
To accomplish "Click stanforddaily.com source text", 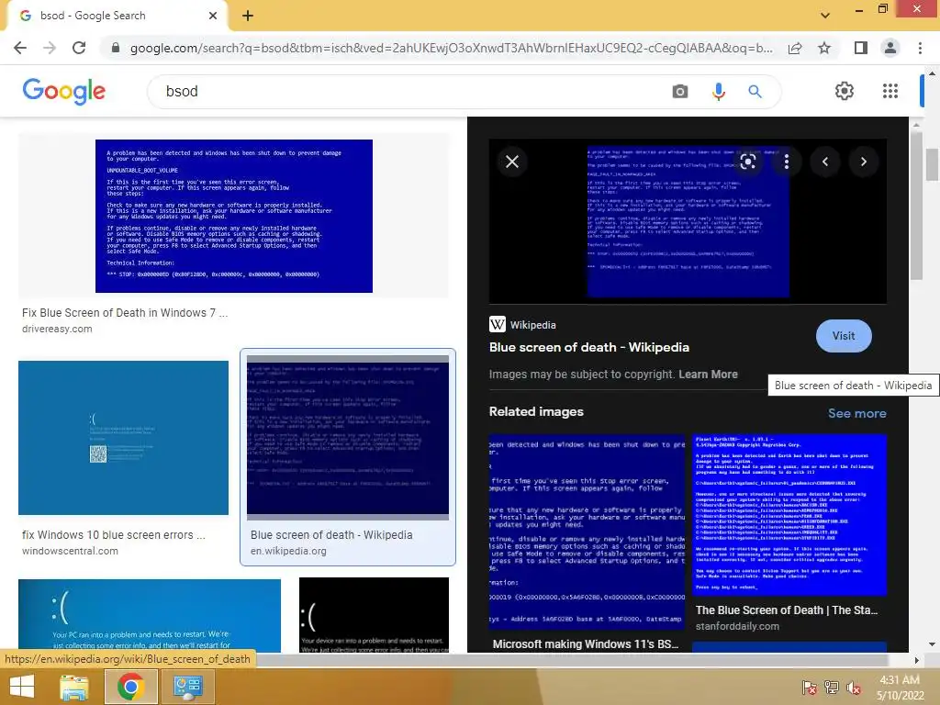I will point(737,626).
